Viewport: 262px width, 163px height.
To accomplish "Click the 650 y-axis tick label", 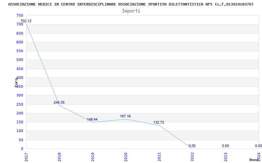I will coord(20,33).
